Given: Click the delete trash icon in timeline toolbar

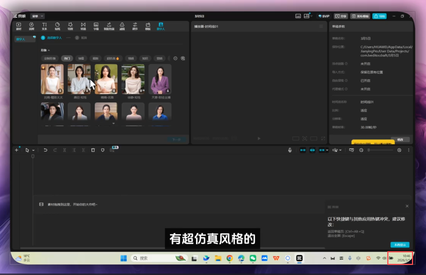Looking at the screenshot, I should click(x=93, y=150).
